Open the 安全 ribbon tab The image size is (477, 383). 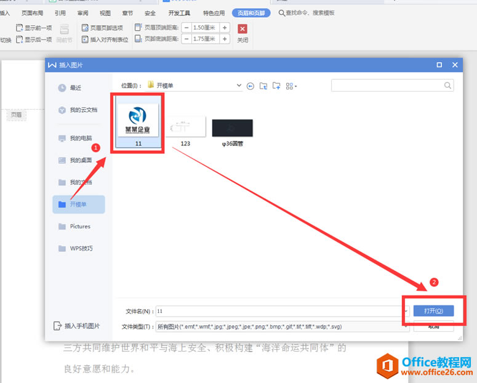point(150,13)
